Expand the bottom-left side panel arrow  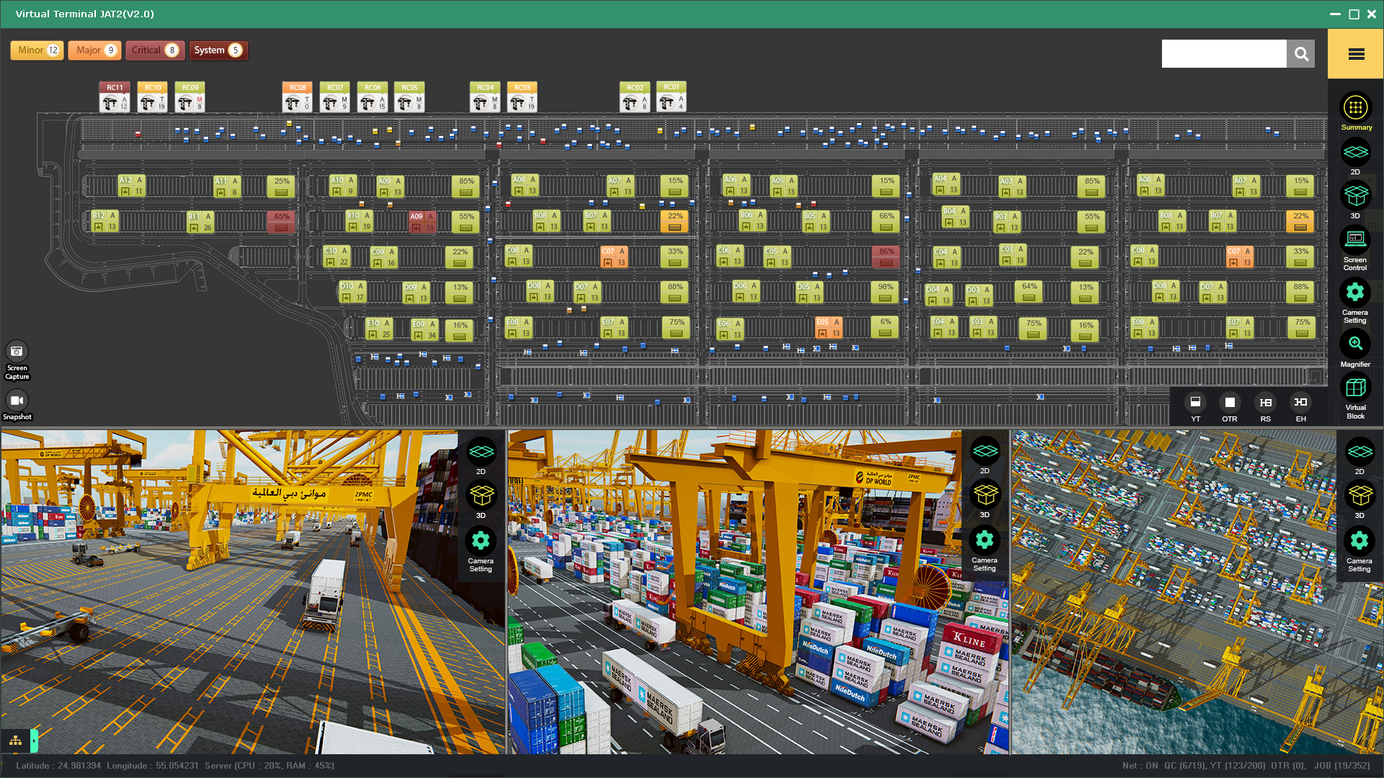(34, 741)
